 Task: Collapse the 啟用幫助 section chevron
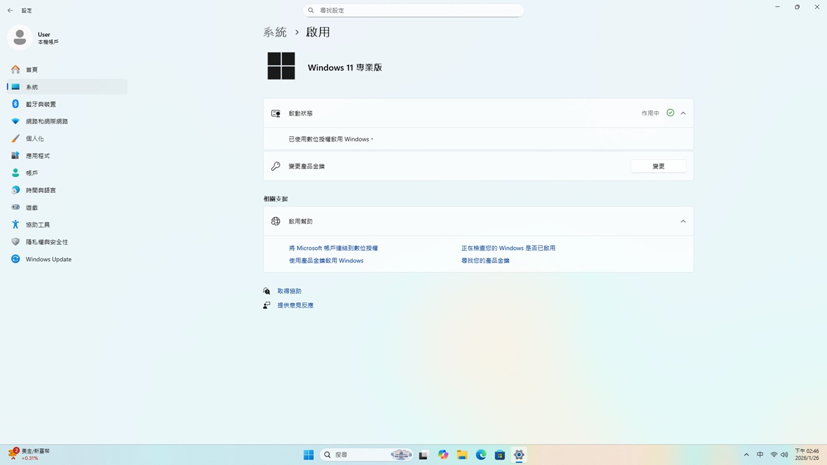[x=683, y=222]
